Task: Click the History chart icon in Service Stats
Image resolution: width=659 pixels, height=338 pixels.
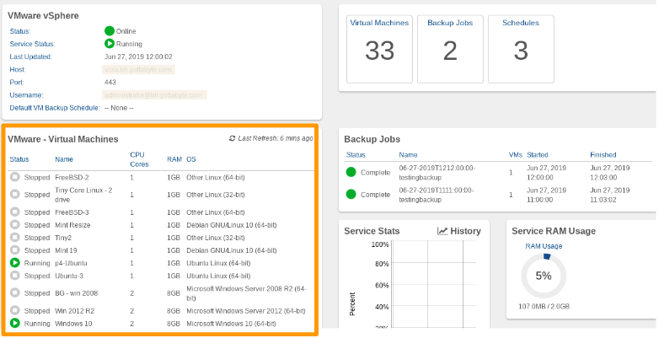Action: tap(442, 231)
